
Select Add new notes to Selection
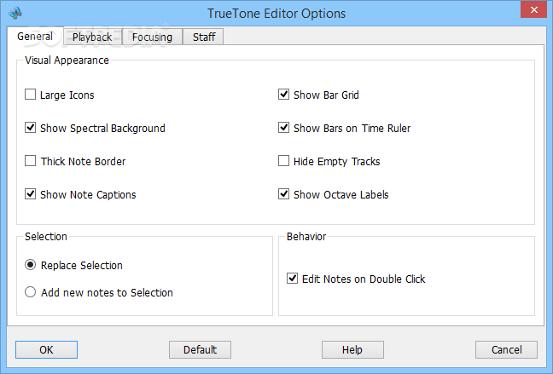(x=32, y=292)
